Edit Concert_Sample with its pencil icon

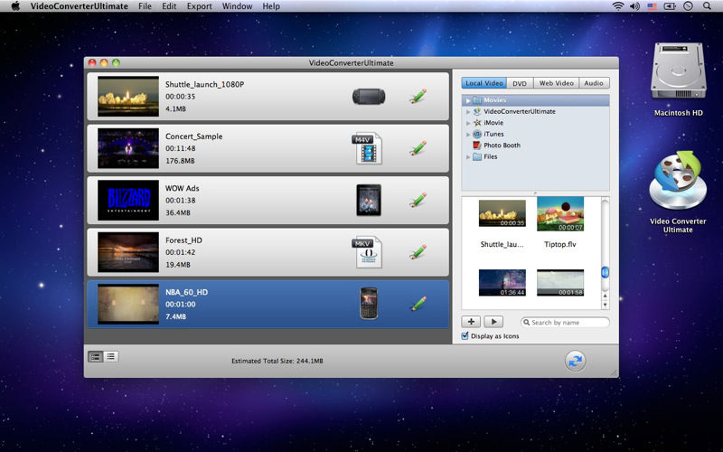pyautogui.click(x=418, y=148)
